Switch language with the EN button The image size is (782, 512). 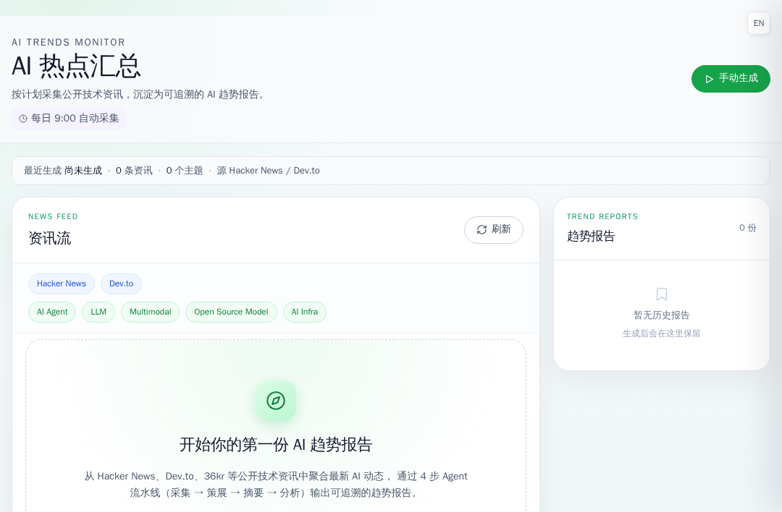[759, 23]
